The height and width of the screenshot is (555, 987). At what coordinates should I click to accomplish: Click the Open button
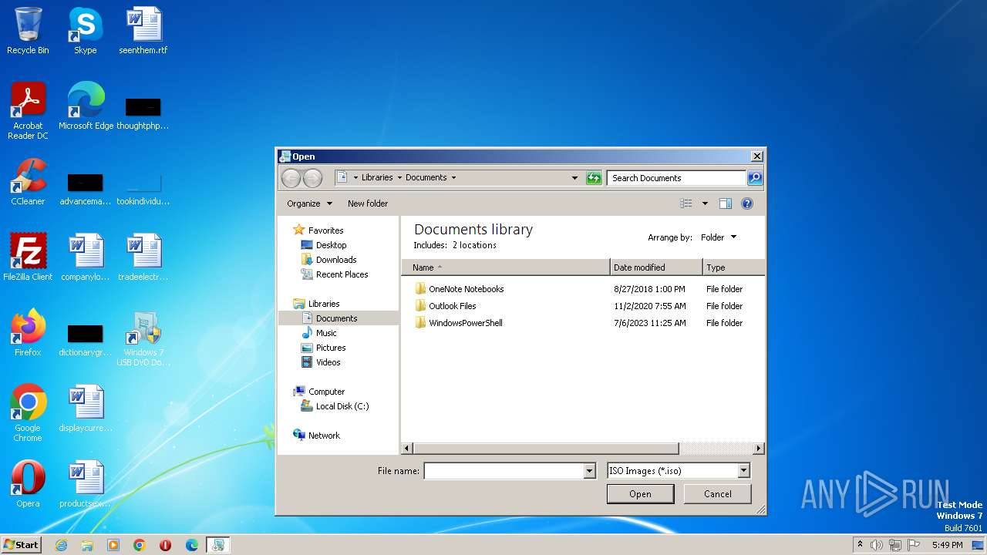click(640, 494)
